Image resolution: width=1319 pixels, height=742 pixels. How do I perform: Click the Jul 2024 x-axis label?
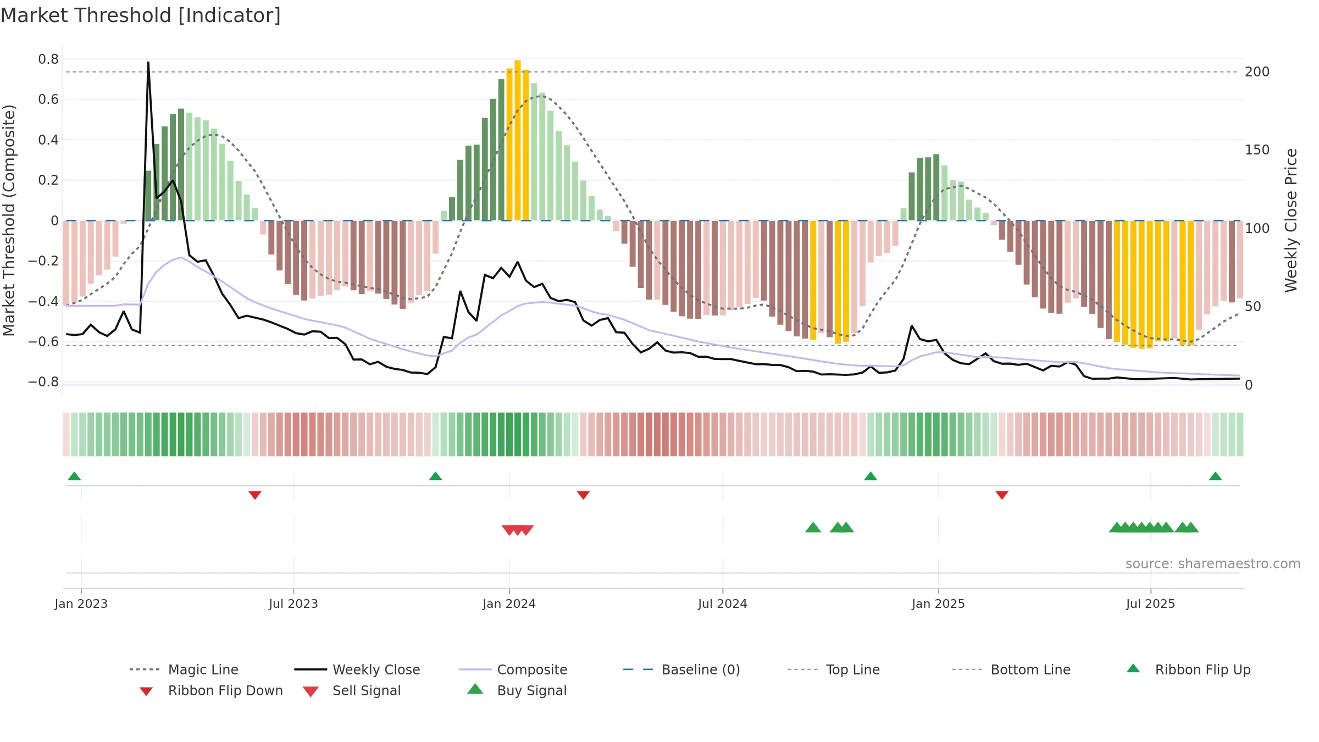pos(723,603)
